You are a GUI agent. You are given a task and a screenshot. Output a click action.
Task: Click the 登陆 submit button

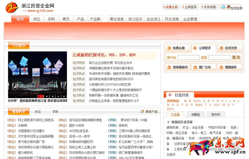click(236, 57)
